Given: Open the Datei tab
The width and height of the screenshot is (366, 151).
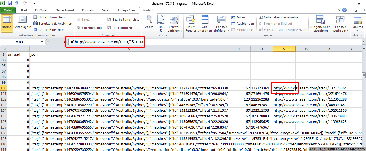Looking at the screenshot, I should coord(8,10).
